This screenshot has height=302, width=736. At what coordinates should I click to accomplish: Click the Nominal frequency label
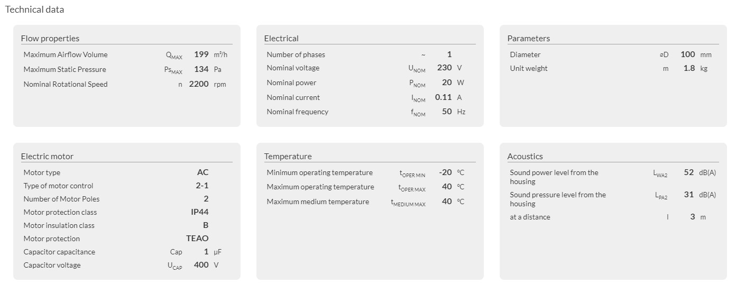pos(297,112)
